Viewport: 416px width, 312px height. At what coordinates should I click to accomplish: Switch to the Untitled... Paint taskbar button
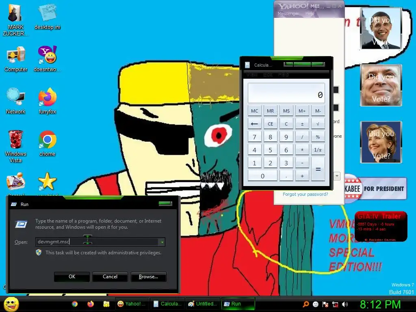pos(203,304)
